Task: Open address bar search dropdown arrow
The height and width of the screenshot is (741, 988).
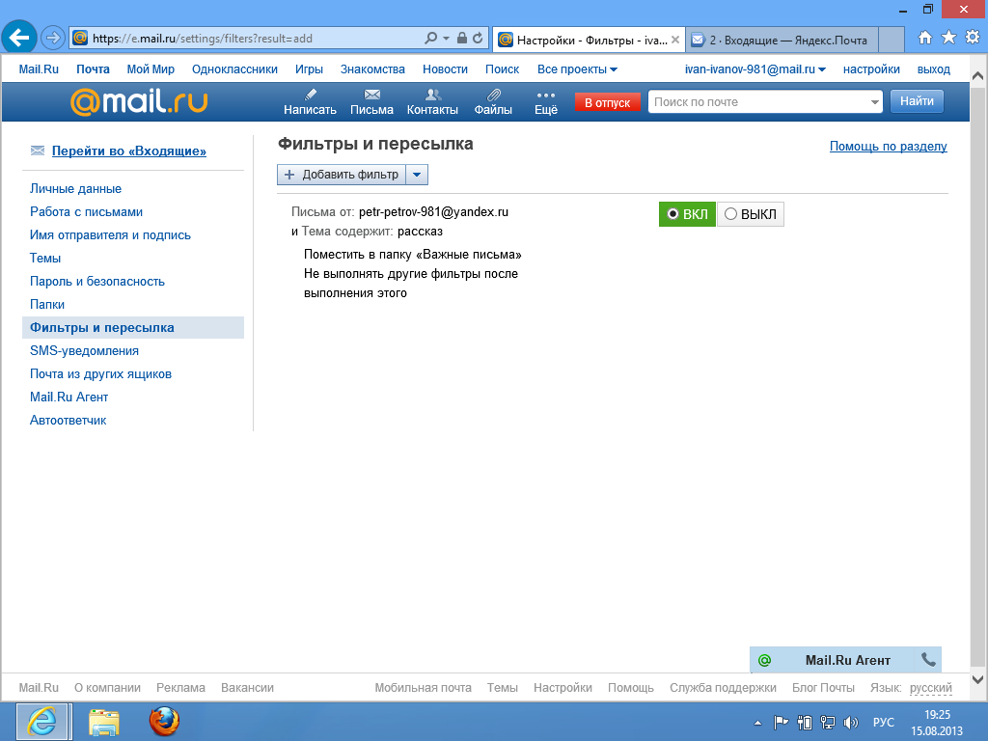Action: click(446, 38)
